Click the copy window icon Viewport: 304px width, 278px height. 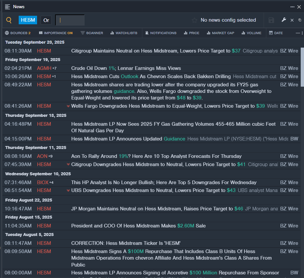tap(300, 20)
